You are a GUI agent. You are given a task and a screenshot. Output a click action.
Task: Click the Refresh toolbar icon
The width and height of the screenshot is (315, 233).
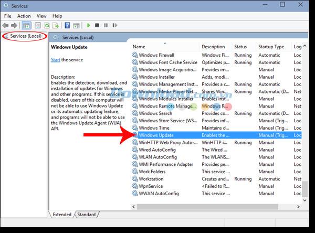(47, 26)
